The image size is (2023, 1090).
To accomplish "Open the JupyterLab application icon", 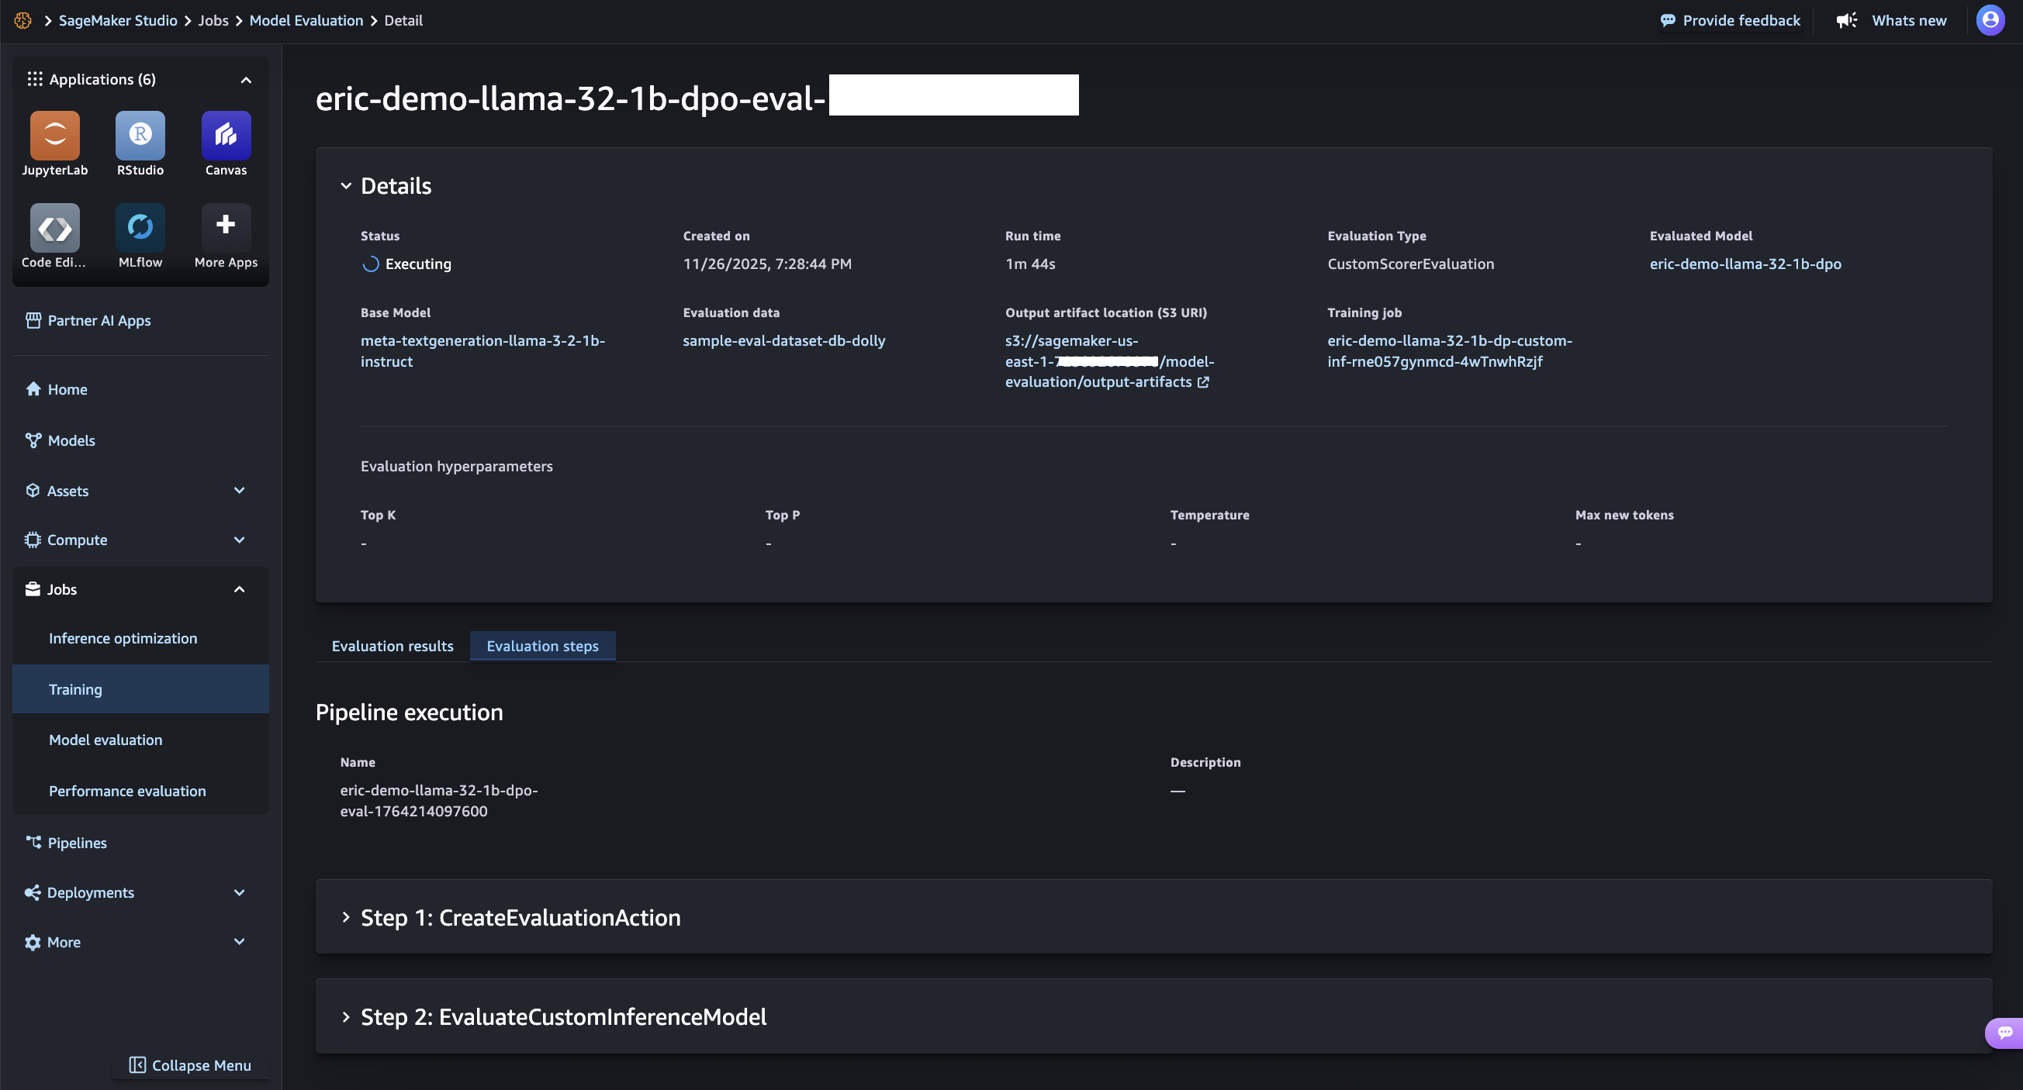I will pos(54,135).
